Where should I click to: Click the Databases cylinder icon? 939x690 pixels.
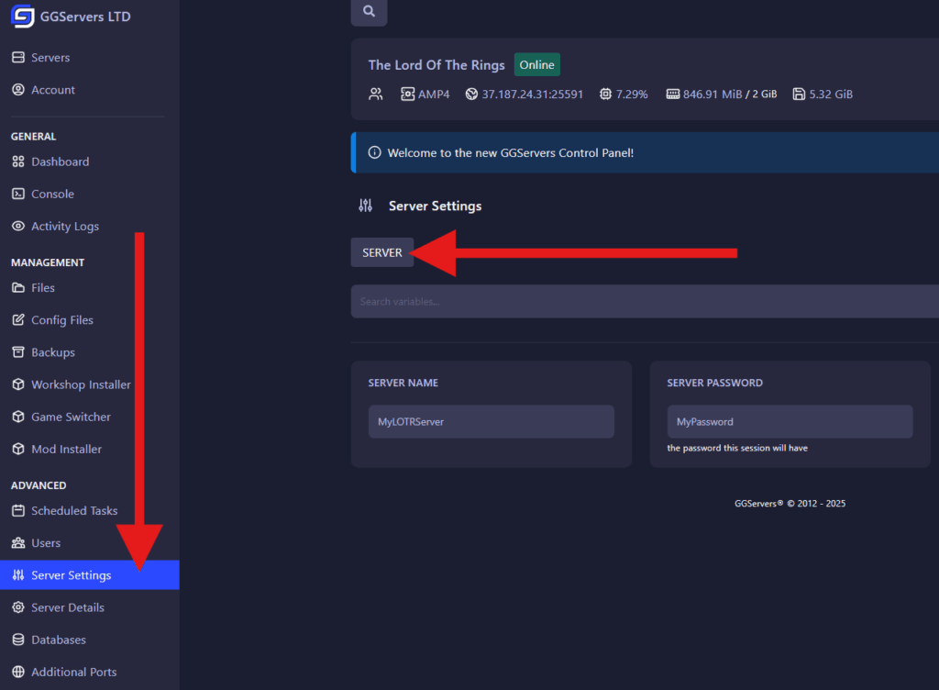tap(17, 640)
